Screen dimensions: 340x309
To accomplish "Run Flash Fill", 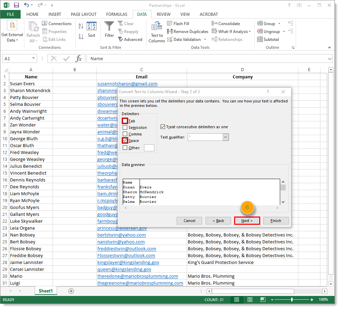I will tap(178, 24).
